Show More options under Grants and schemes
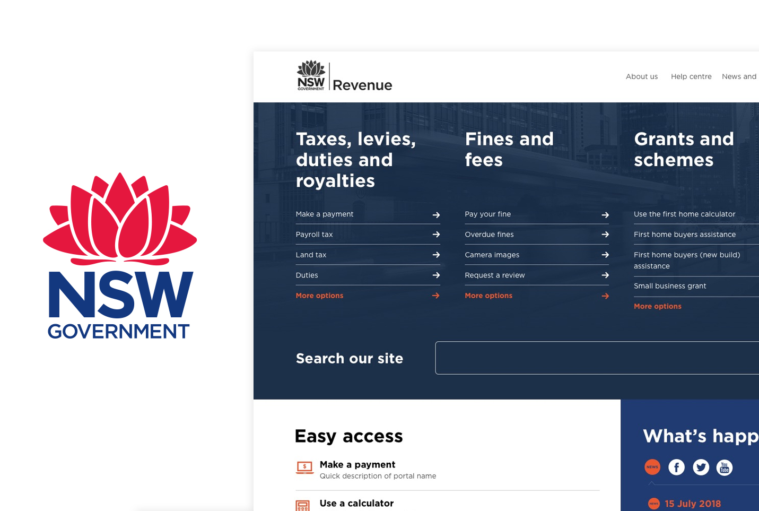Viewport: 759px width, 511px height. pyautogui.click(x=658, y=306)
